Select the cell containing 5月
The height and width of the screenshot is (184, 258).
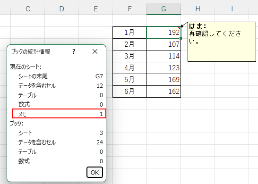pyautogui.click(x=129, y=80)
